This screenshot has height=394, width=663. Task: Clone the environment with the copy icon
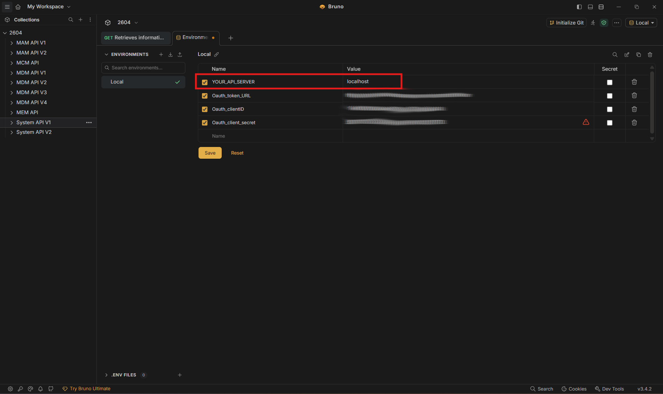[x=638, y=55]
